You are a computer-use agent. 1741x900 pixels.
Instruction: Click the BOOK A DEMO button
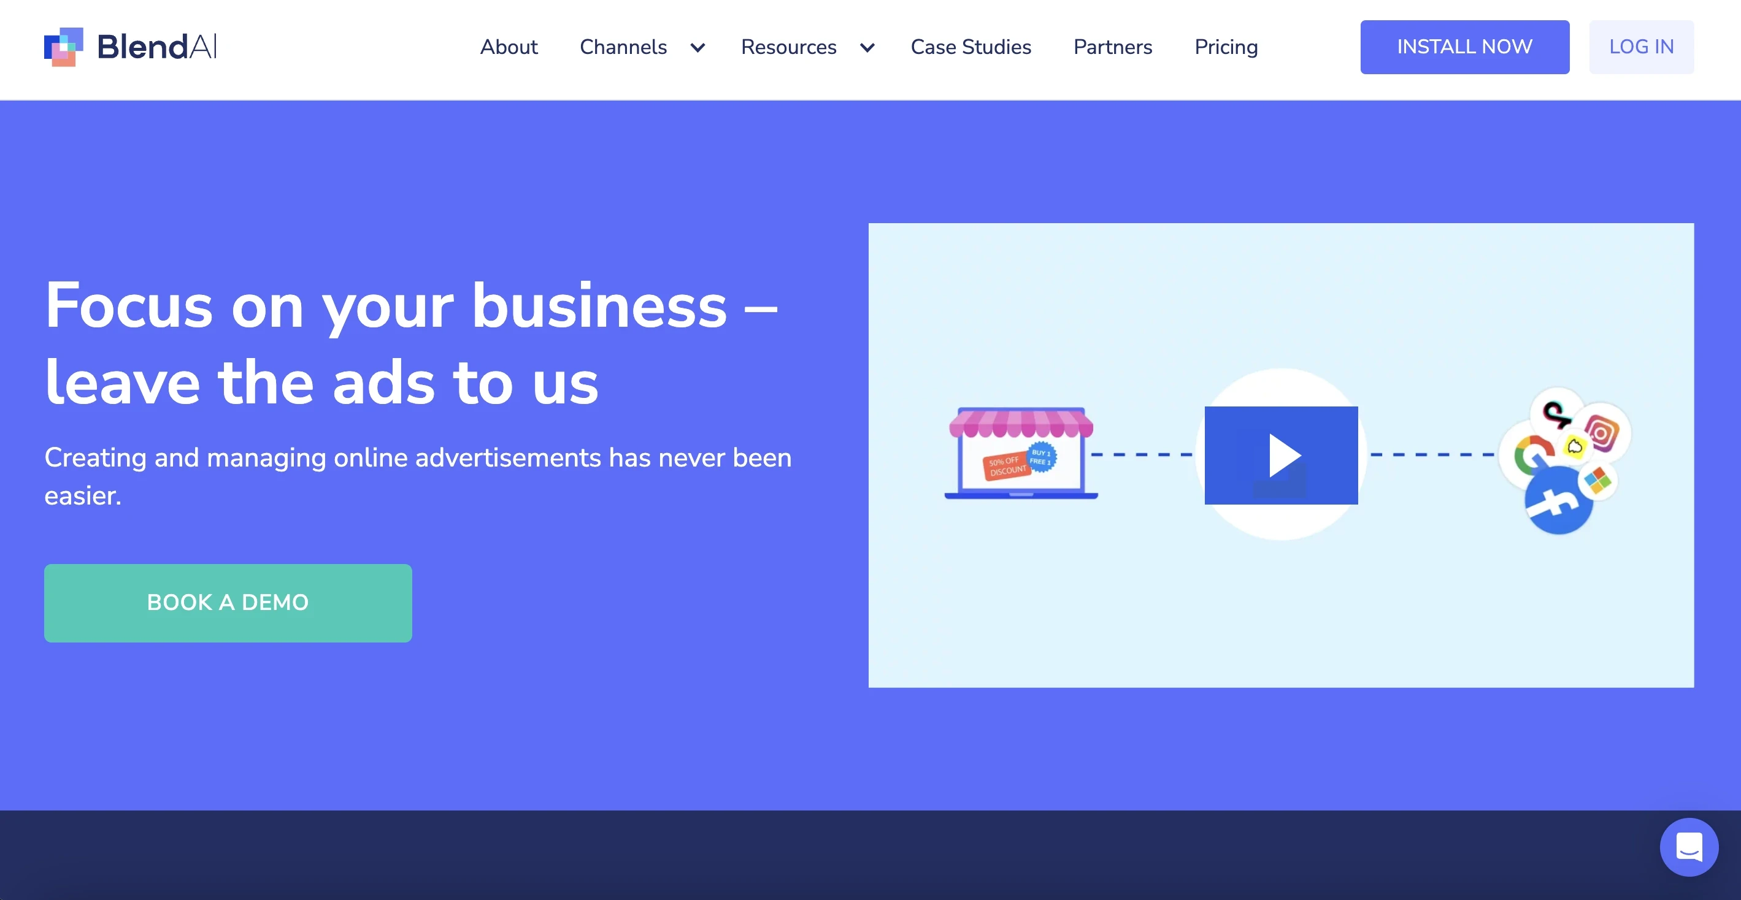click(228, 603)
